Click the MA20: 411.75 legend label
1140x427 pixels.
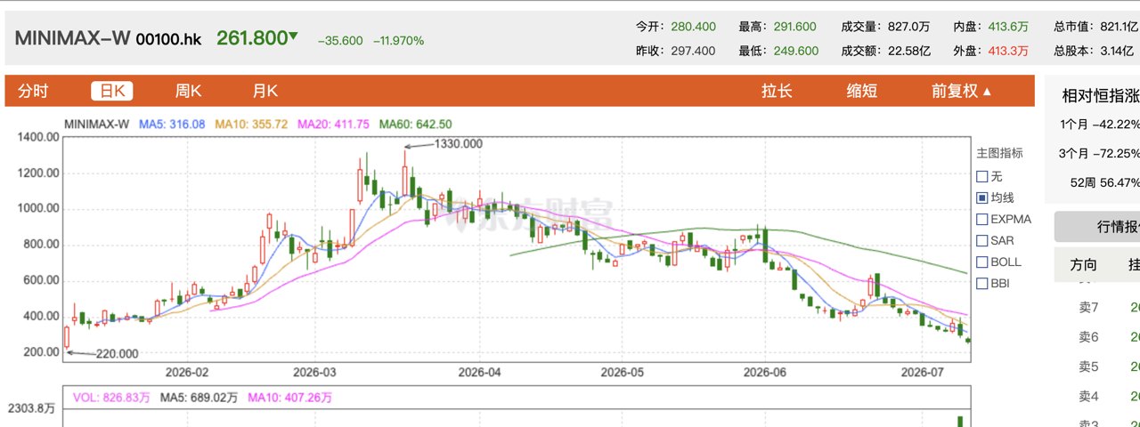[x=333, y=124]
